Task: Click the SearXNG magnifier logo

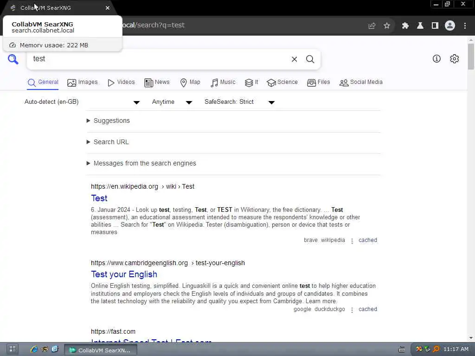Action: (x=13, y=59)
